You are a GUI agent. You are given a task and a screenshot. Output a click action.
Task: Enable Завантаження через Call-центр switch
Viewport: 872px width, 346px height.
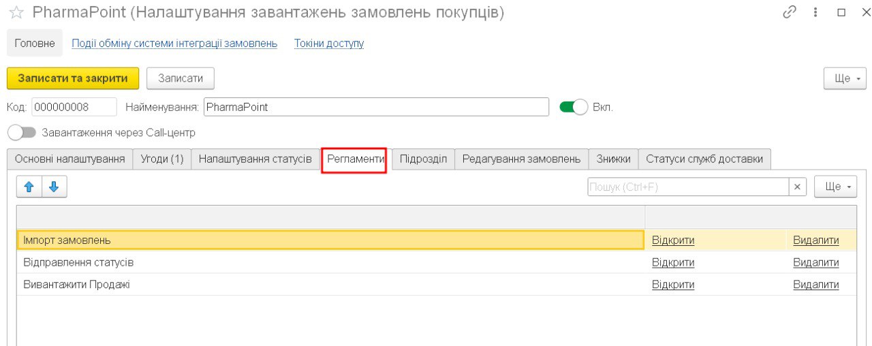pyautogui.click(x=20, y=132)
